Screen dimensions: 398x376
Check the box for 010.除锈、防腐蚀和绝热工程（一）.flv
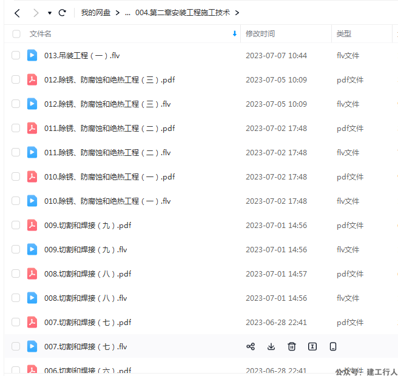click(16, 201)
